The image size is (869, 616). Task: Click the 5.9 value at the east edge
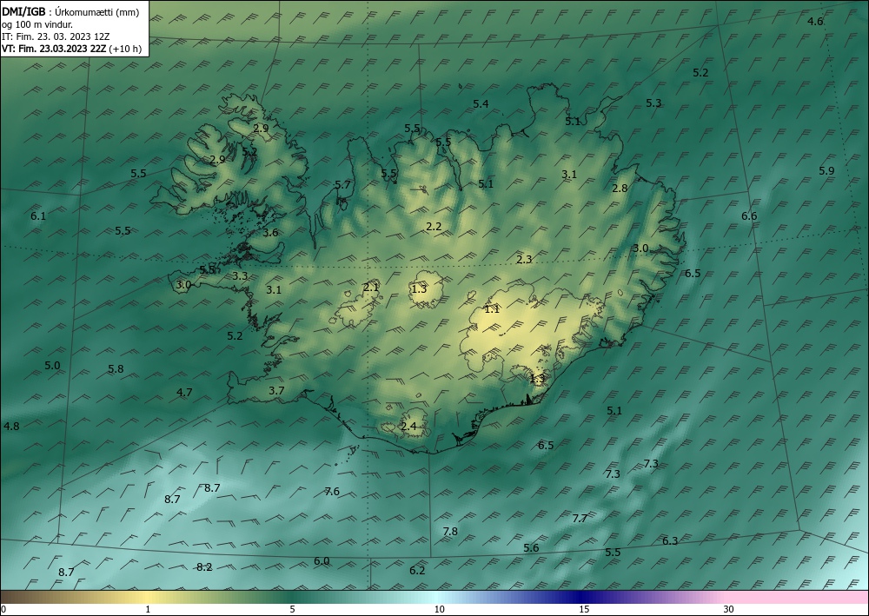(x=826, y=170)
